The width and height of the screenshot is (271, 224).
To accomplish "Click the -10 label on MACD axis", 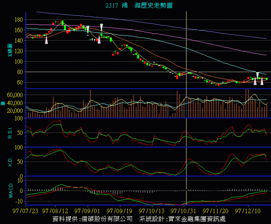I will click(x=19, y=202).
